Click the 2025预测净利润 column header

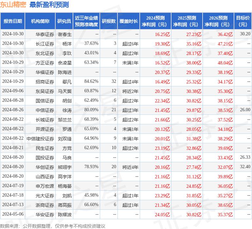(x=187, y=21)
